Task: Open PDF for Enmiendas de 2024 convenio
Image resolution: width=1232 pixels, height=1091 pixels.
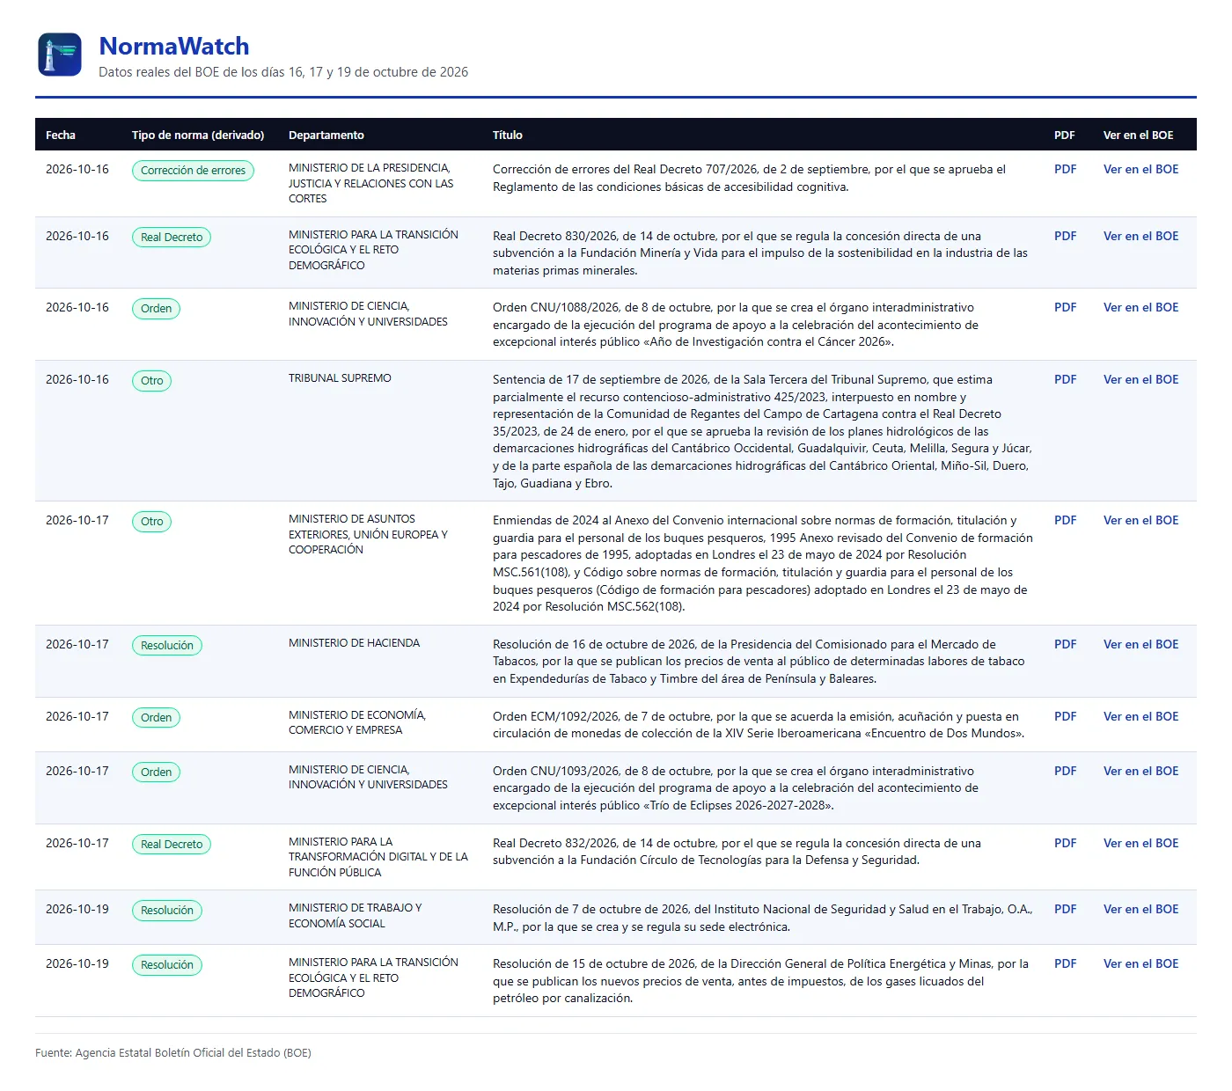Action: pyautogui.click(x=1065, y=520)
